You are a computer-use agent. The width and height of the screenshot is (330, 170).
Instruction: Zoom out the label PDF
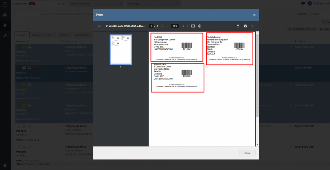167,26
